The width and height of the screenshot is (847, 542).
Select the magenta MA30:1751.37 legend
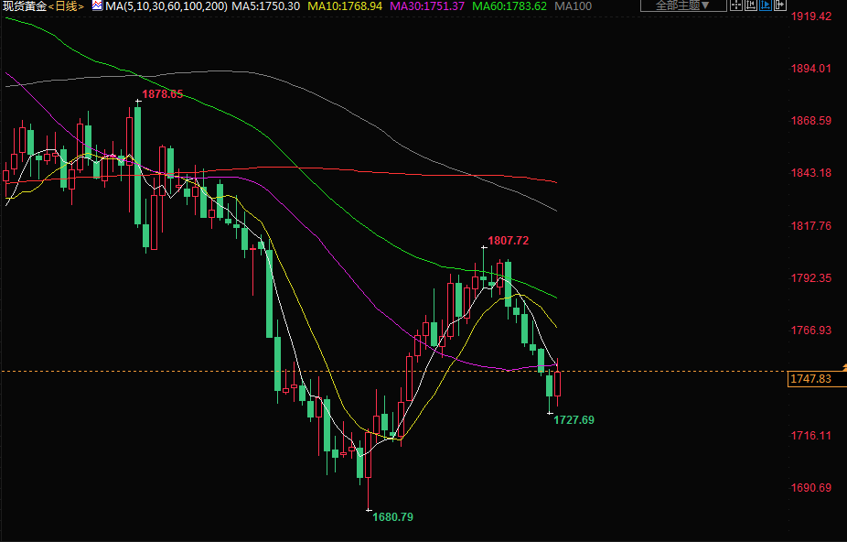(427, 6)
